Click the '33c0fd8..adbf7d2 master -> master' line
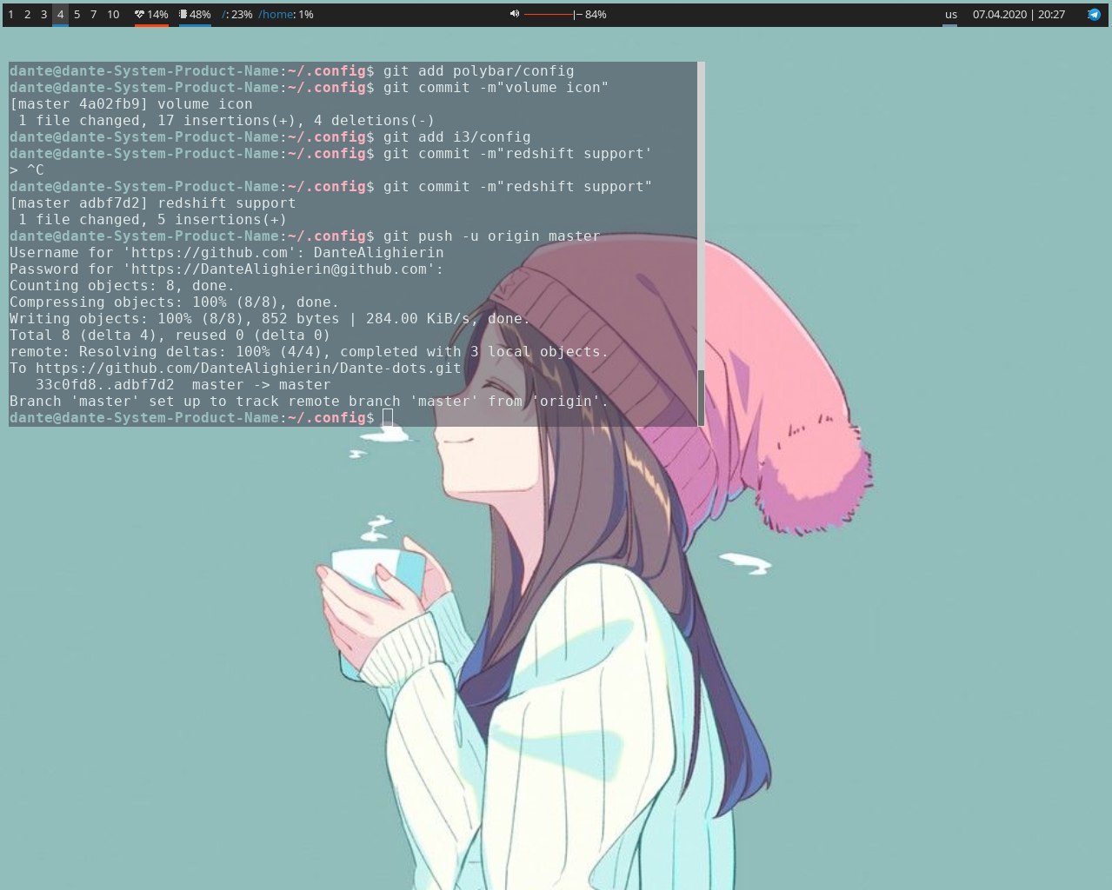 (x=183, y=385)
